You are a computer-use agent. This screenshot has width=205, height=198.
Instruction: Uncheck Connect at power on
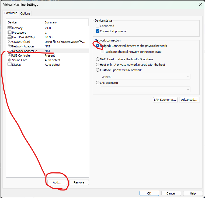[98, 31]
